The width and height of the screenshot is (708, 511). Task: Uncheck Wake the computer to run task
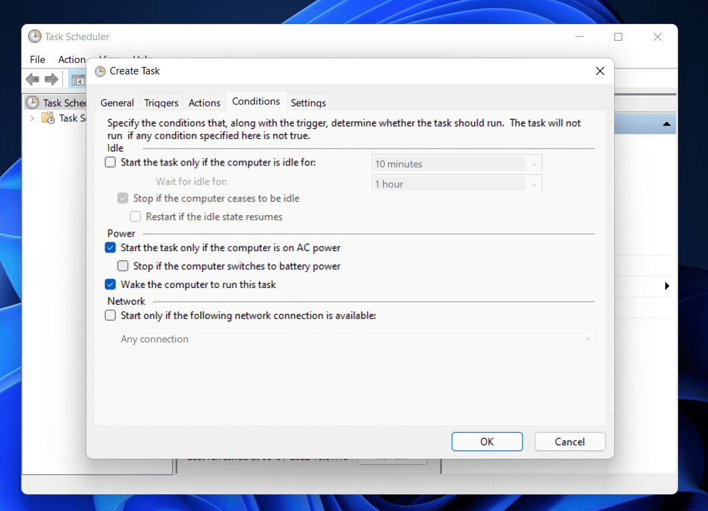[x=111, y=285]
